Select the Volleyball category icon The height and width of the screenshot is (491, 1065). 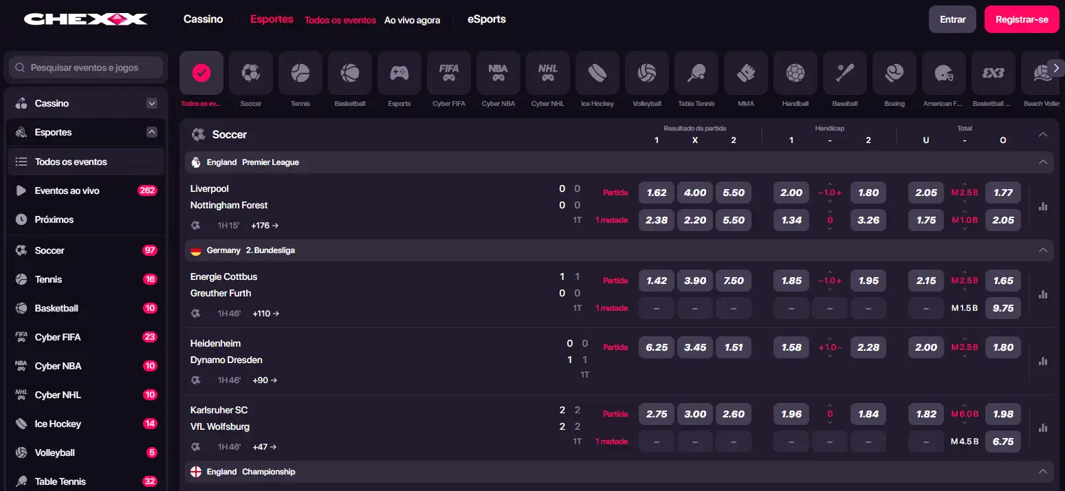[x=647, y=73]
